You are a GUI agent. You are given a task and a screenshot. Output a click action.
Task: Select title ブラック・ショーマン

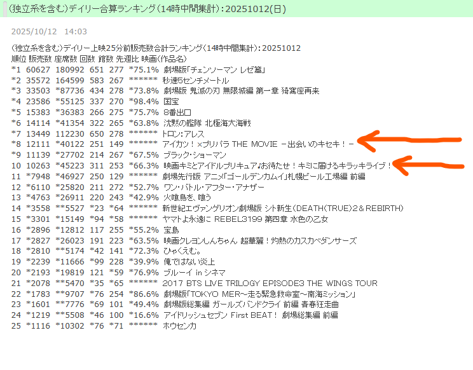(x=195, y=155)
